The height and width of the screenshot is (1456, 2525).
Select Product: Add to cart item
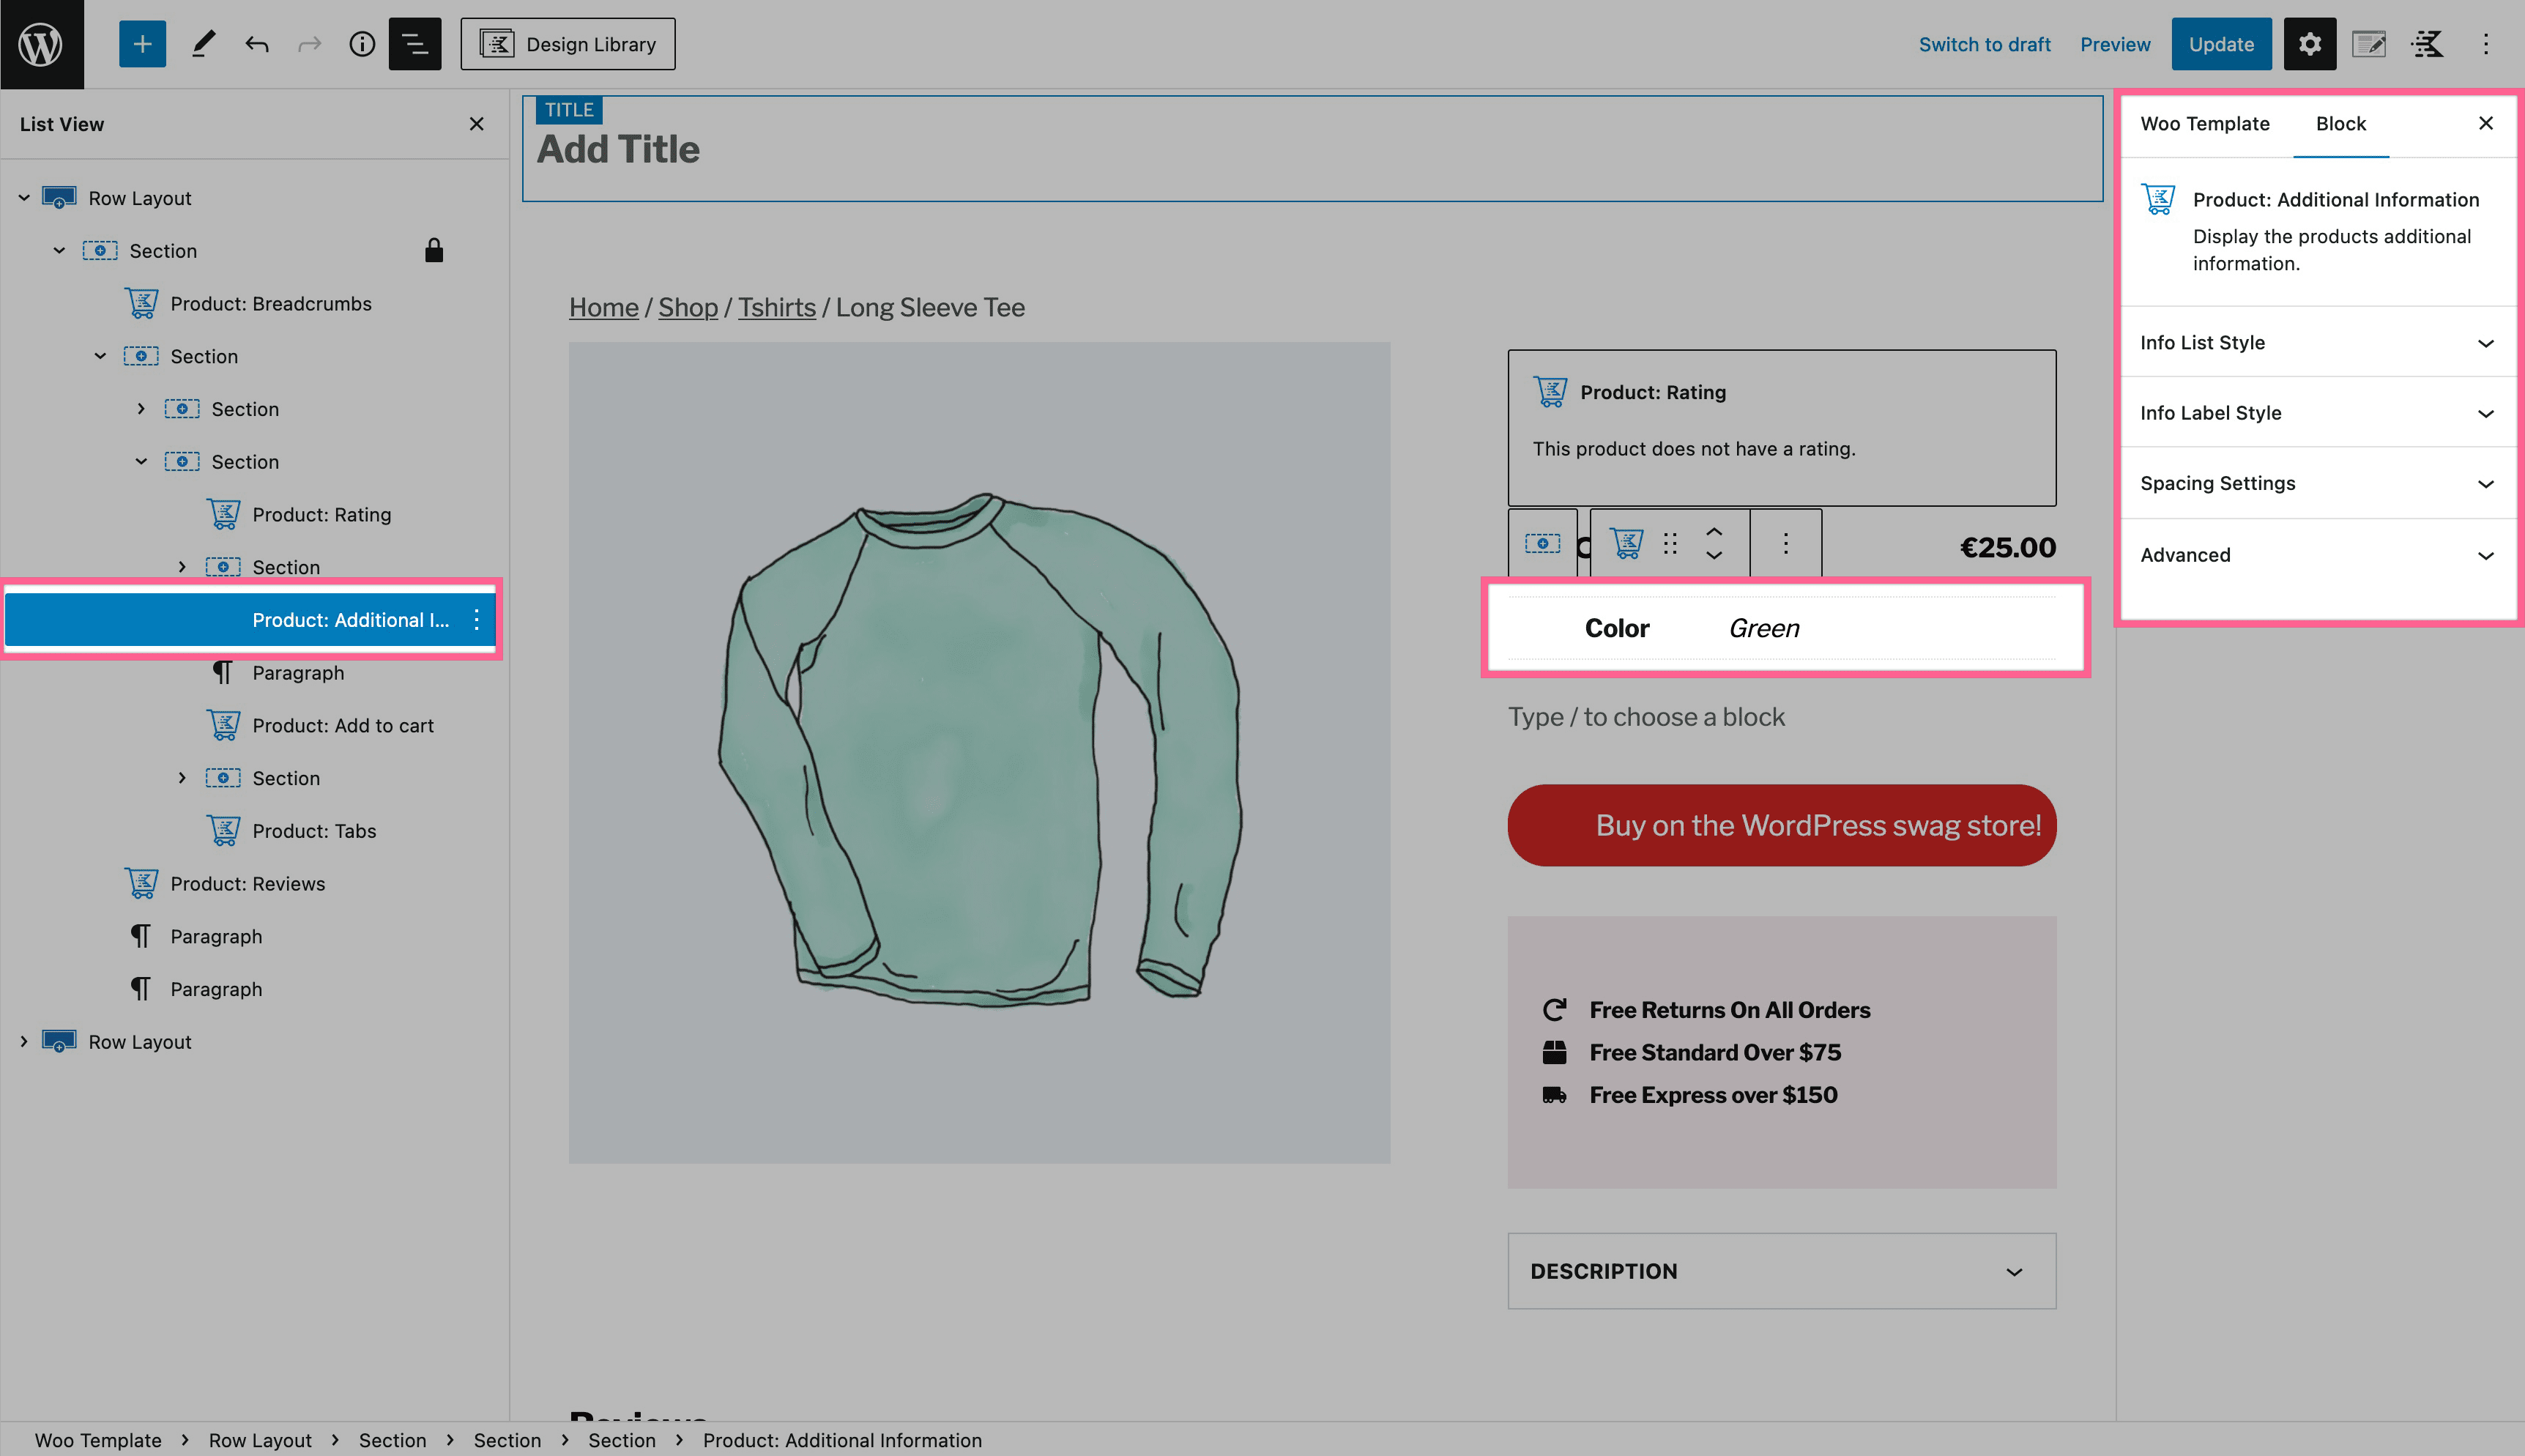click(343, 726)
